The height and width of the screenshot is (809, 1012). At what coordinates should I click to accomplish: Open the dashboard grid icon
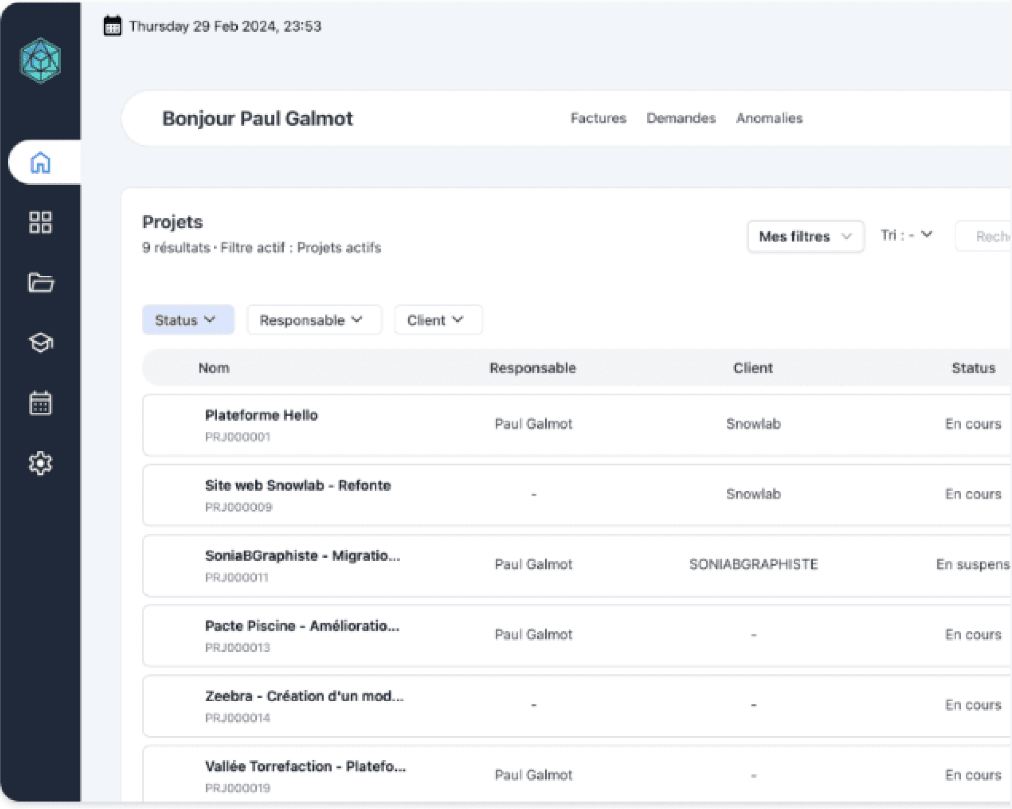click(40, 222)
